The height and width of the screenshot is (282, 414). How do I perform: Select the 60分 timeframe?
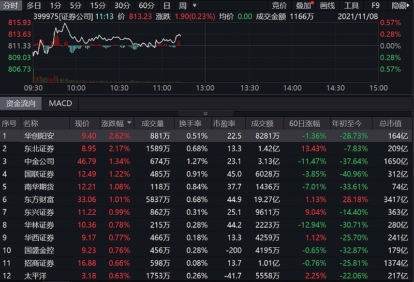point(147,5)
